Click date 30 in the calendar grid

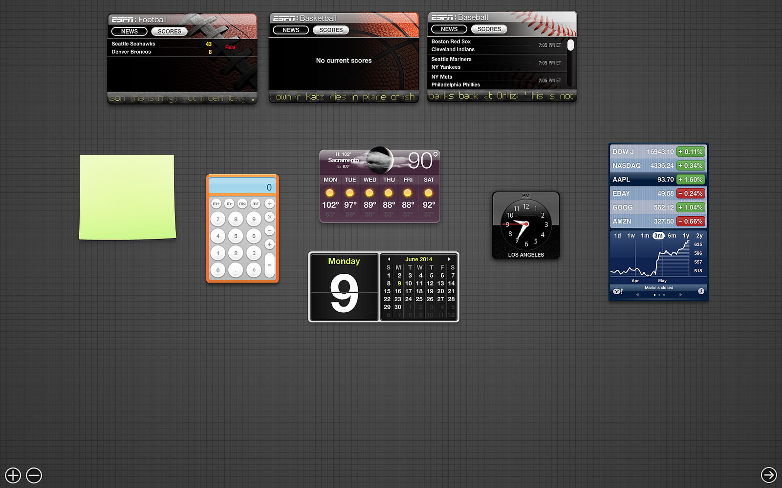click(398, 307)
